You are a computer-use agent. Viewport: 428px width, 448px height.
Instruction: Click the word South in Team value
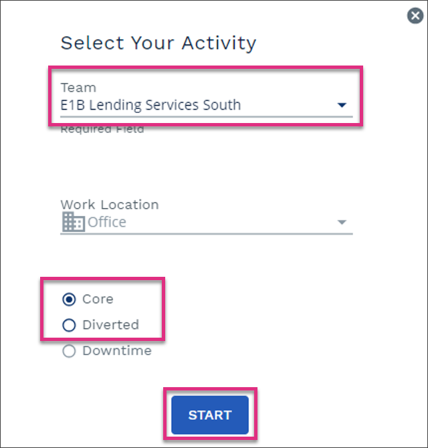pos(222,105)
